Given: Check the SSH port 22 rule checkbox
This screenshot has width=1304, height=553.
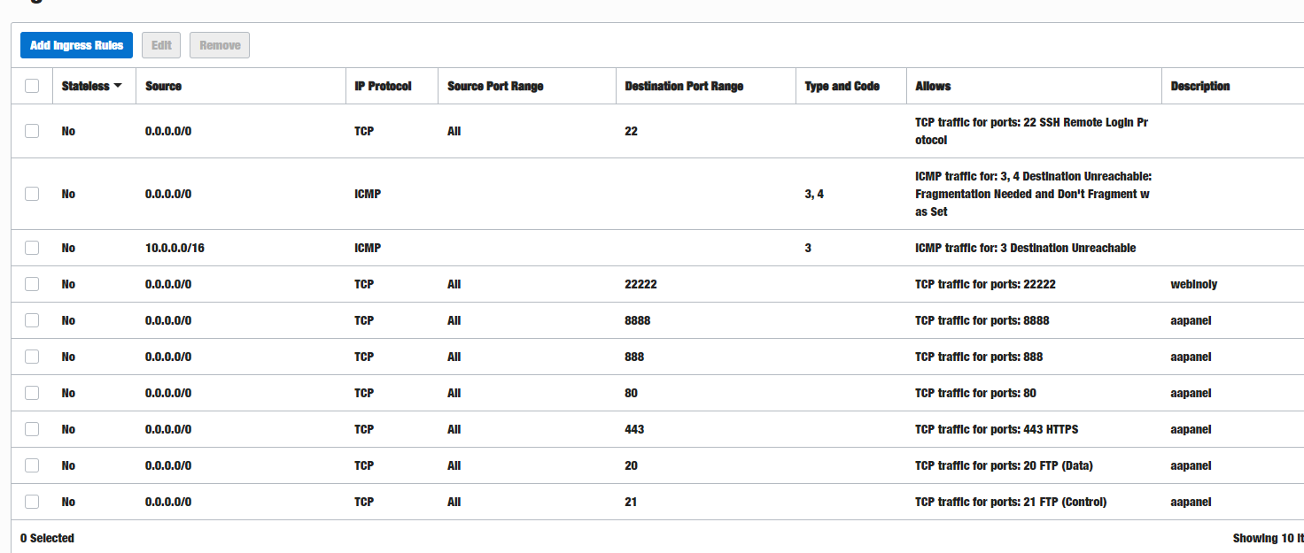Looking at the screenshot, I should (x=32, y=131).
